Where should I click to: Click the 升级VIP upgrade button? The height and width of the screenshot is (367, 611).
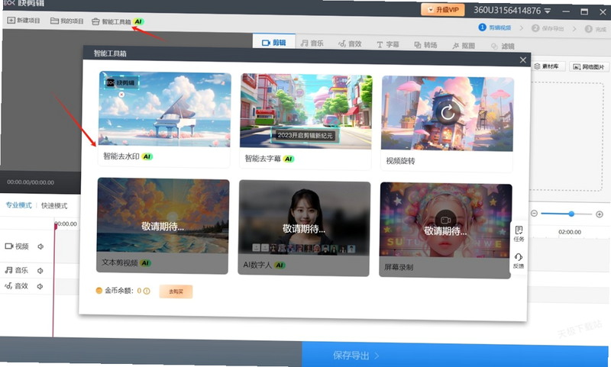[x=443, y=9]
